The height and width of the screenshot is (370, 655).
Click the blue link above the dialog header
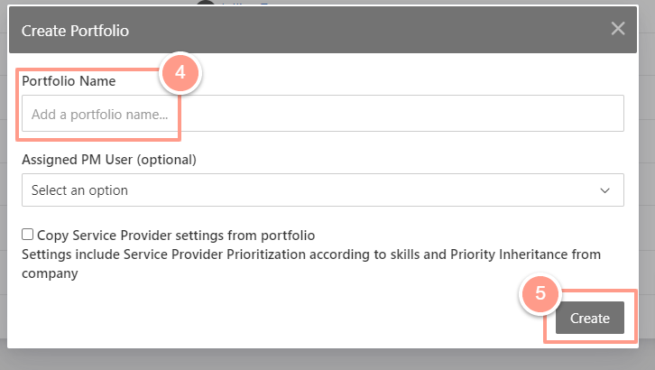pos(246,3)
